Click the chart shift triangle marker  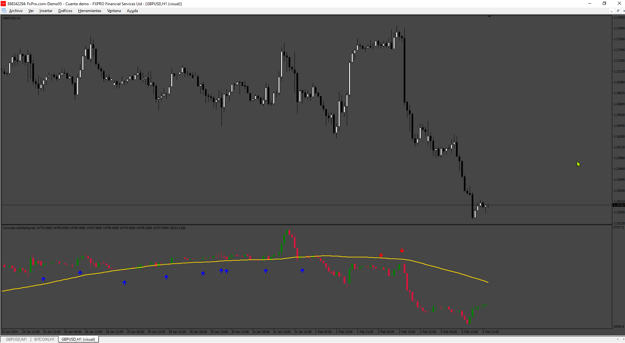489,16
